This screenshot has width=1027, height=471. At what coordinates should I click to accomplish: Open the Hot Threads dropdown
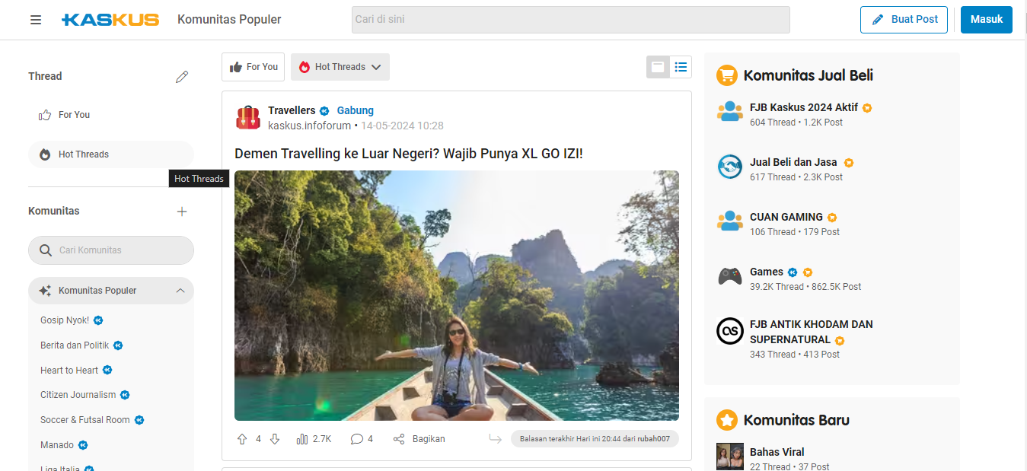tap(340, 67)
